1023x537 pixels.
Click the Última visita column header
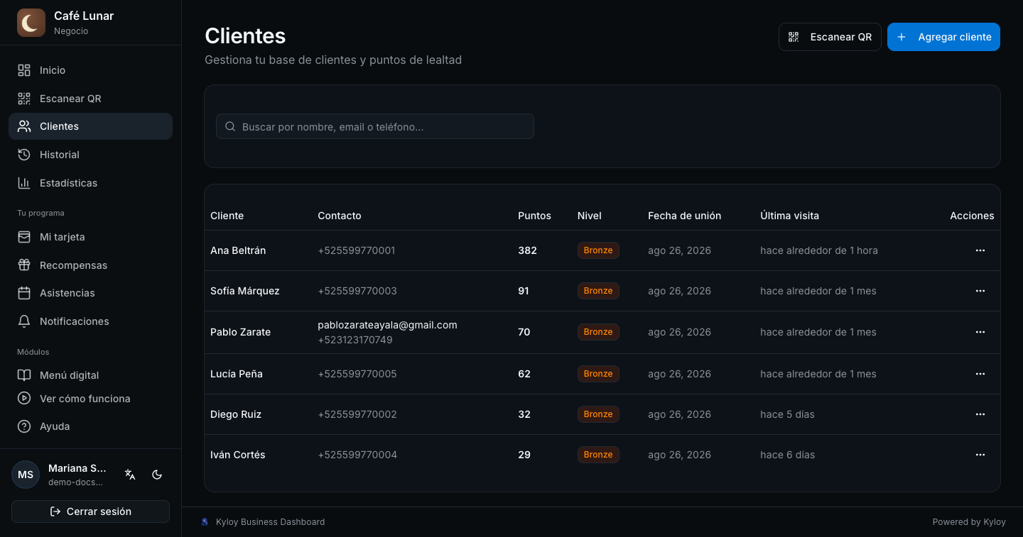[x=789, y=216]
